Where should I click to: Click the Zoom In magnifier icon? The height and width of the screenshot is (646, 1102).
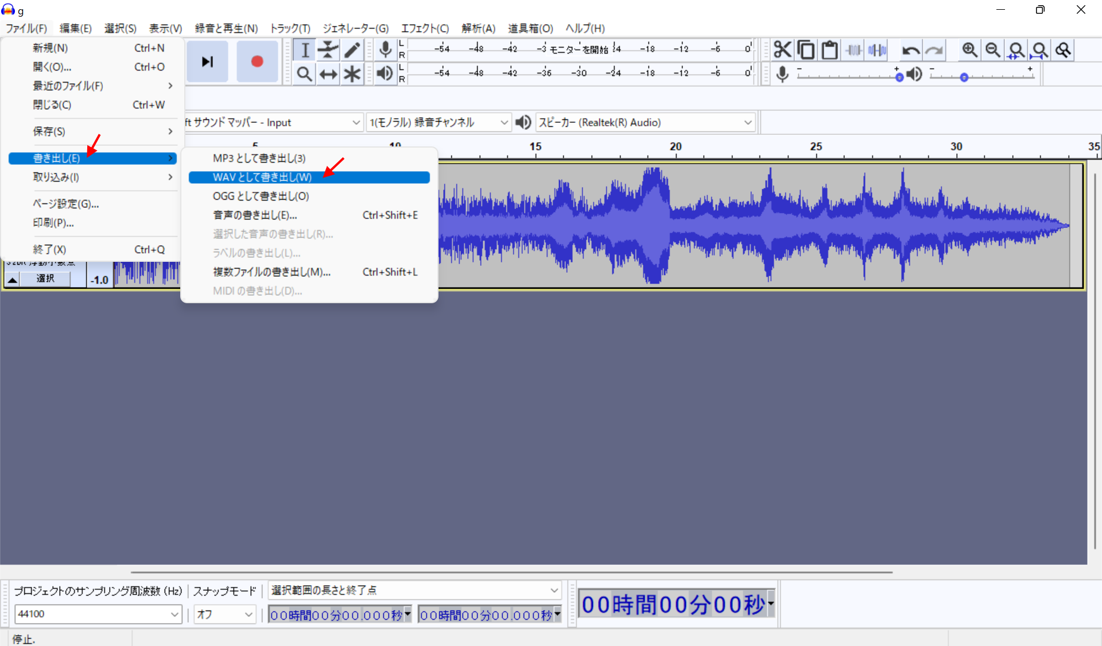969,50
